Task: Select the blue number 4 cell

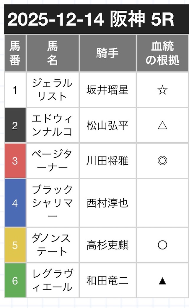Action: (x=15, y=203)
